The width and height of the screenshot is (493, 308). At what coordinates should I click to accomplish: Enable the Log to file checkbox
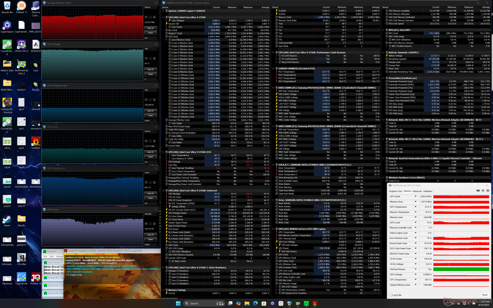tap(391, 295)
